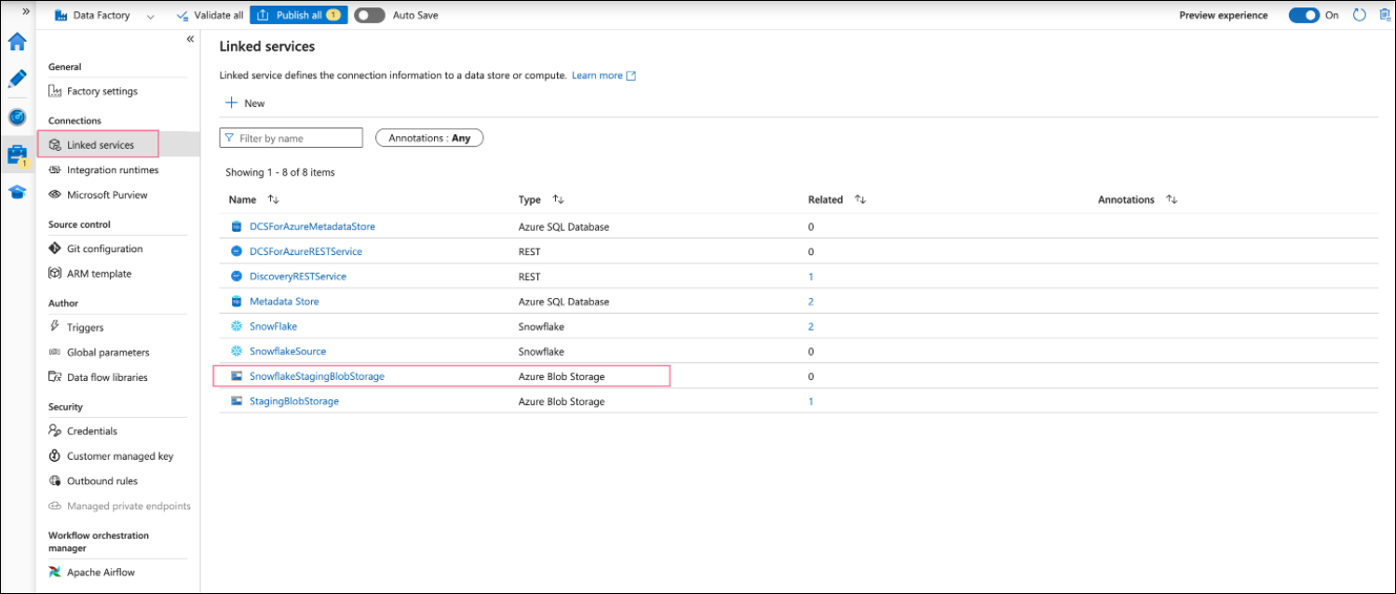Turn off the Preview experience toggle
The image size is (1396, 594).
click(x=1304, y=15)
